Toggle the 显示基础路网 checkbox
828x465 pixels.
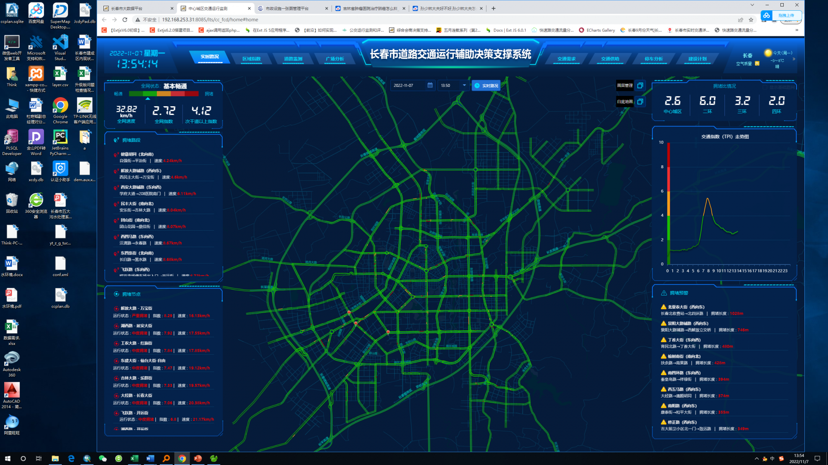click(765, 87)
